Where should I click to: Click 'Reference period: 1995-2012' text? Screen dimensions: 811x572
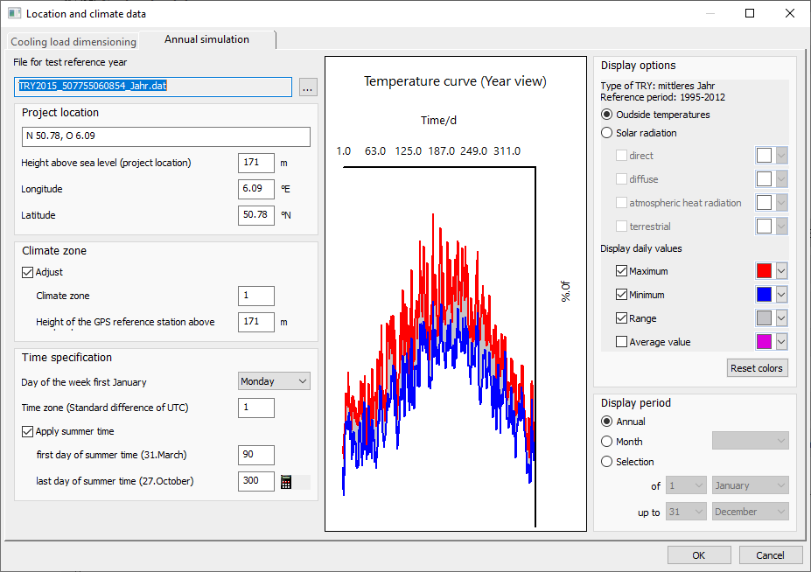coord(662,97)
